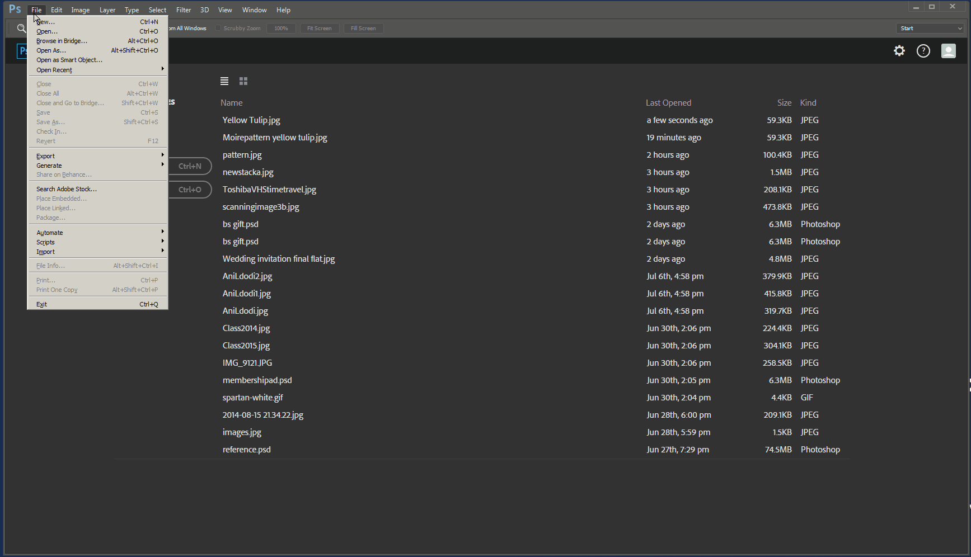
Task: Open recent file pattern.jpg
Action: click(x=242, y=155)
